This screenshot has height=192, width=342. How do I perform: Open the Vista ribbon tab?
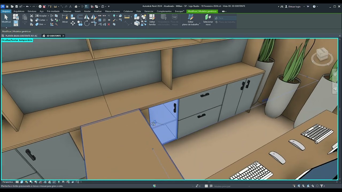tap(138, 11)
